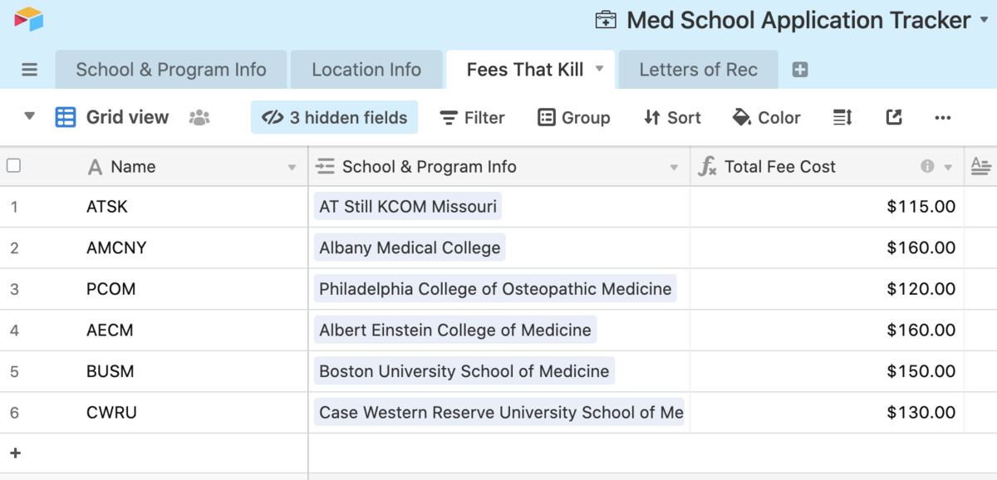Viewport: 997px width, 480px height.
Task: Switch to the Letters of Rec tab
Action: 698,70
